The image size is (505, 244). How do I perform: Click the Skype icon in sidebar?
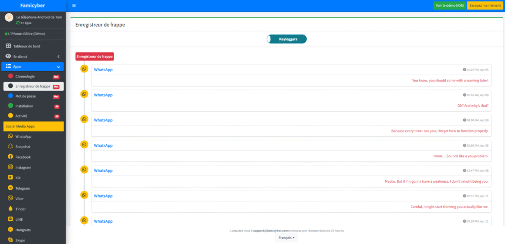point(11,240)
